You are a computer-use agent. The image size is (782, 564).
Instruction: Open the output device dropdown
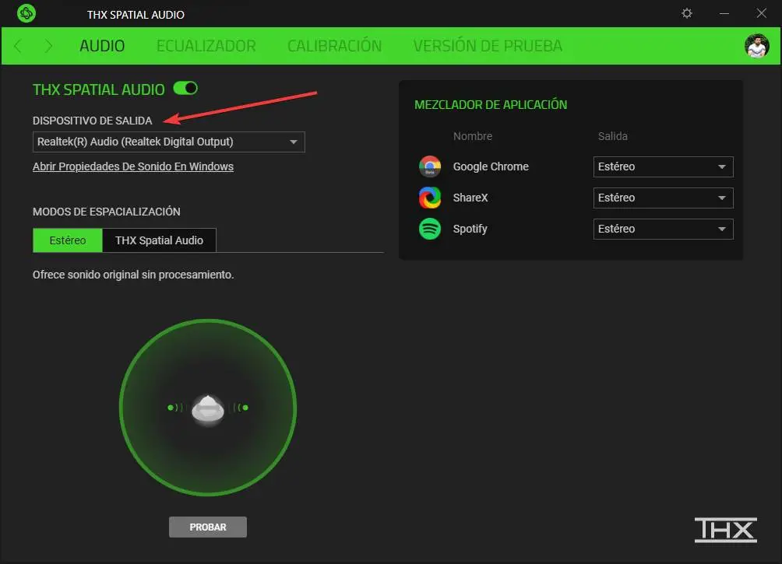coord(168,142)
